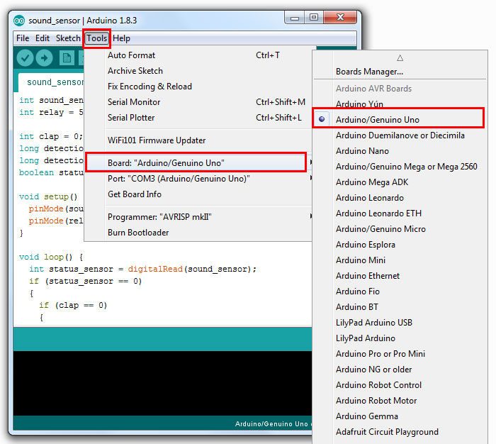
Task: Click Get Board Info
Action: 199,194
